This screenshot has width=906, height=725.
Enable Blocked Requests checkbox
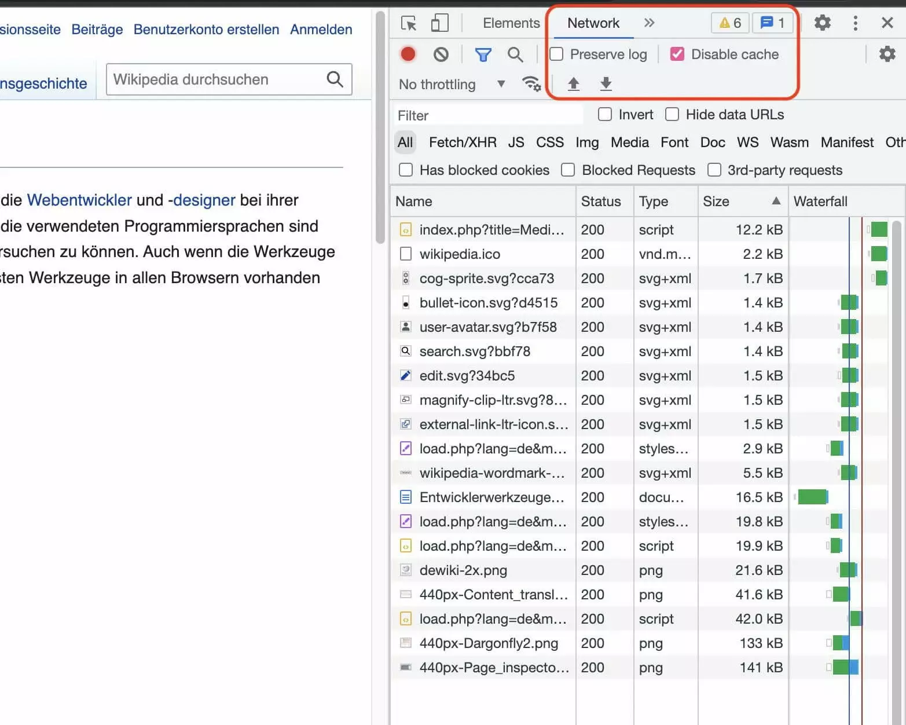pyautogui.click(x=568, y=170)
